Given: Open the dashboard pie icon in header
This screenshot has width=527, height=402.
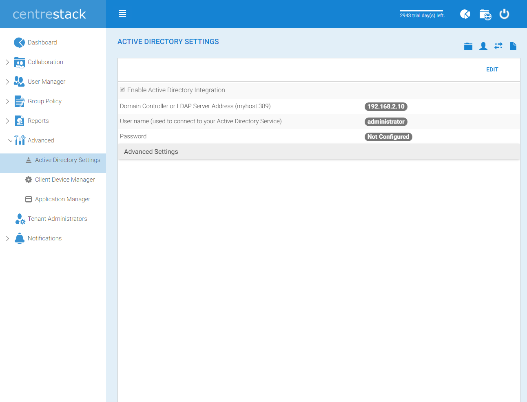Looking at the screenshot, I should tap(465, 14).
